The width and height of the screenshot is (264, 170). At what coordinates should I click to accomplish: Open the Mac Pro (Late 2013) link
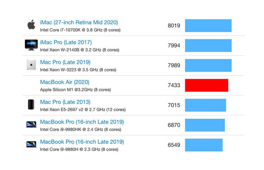click(65, 102)
